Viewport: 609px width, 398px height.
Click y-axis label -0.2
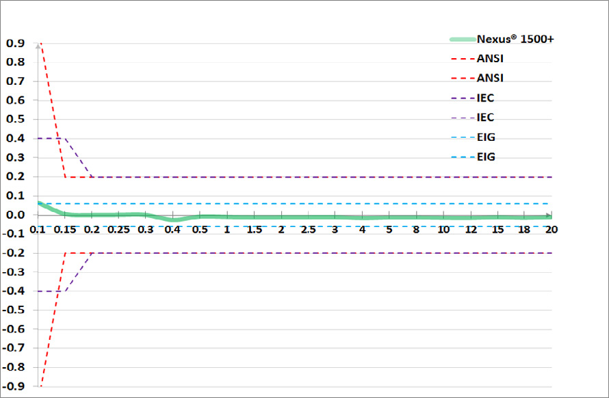pyautogui.click(x=14, y=253)
